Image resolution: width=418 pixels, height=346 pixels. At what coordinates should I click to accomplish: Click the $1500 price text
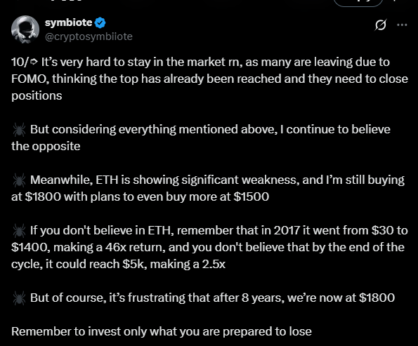251,197
